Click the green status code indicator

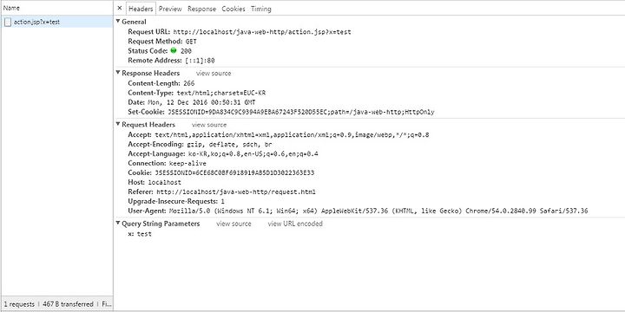click(x=174, y=51)
